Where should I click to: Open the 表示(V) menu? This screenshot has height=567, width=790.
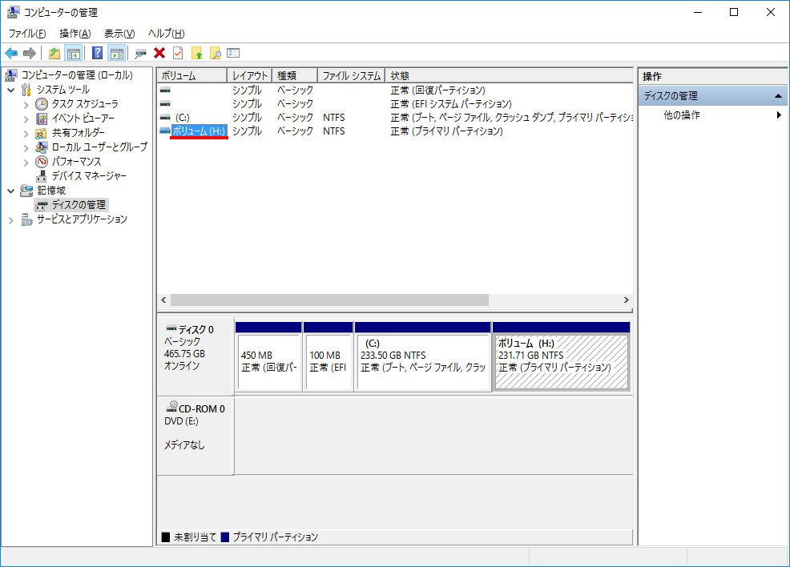point(119,33)
